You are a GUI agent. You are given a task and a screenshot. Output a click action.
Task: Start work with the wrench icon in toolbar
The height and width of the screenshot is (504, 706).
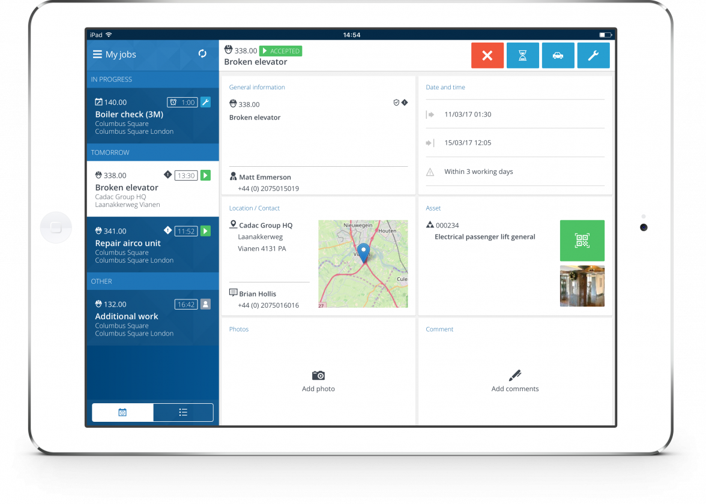[593, 55]
